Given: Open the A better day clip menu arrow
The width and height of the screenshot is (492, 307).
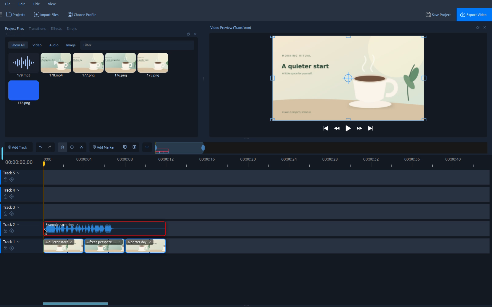Looking at the screenshot, I should (x=150, y=242).
